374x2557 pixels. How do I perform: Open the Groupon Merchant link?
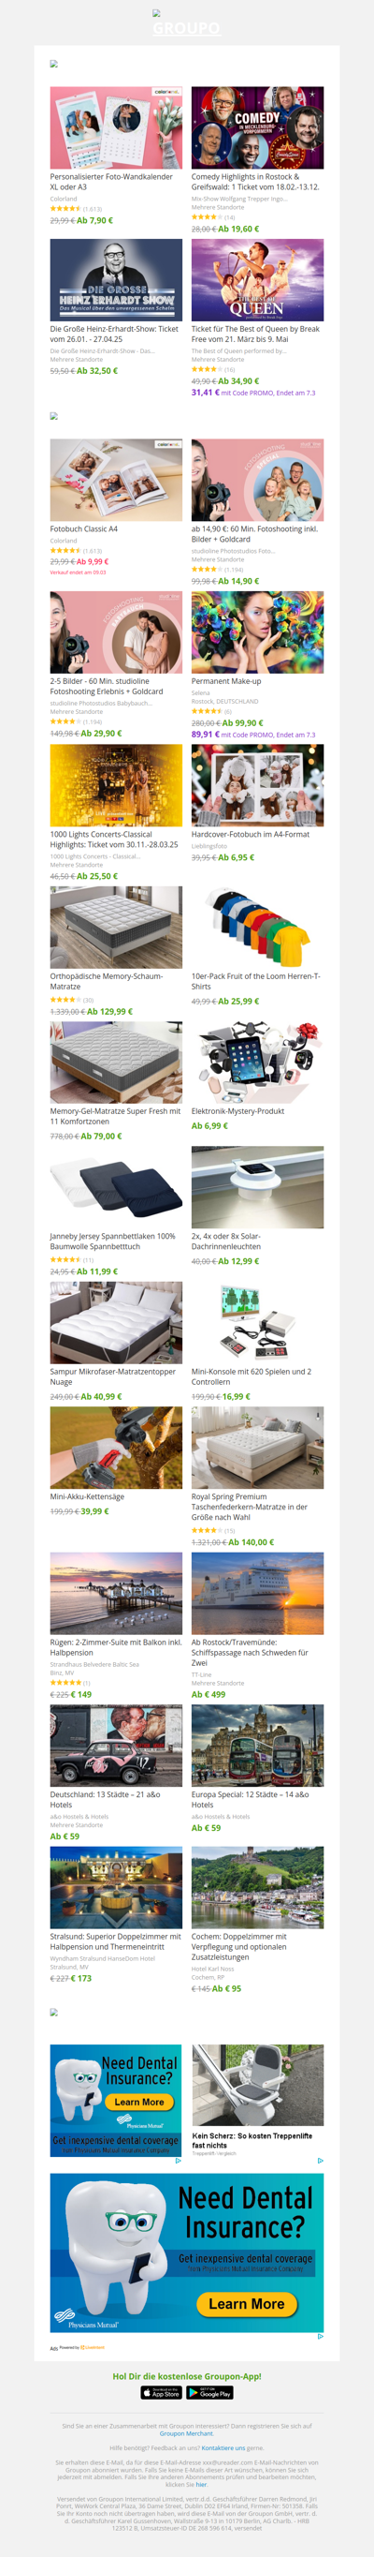(x=187, y=2433)
